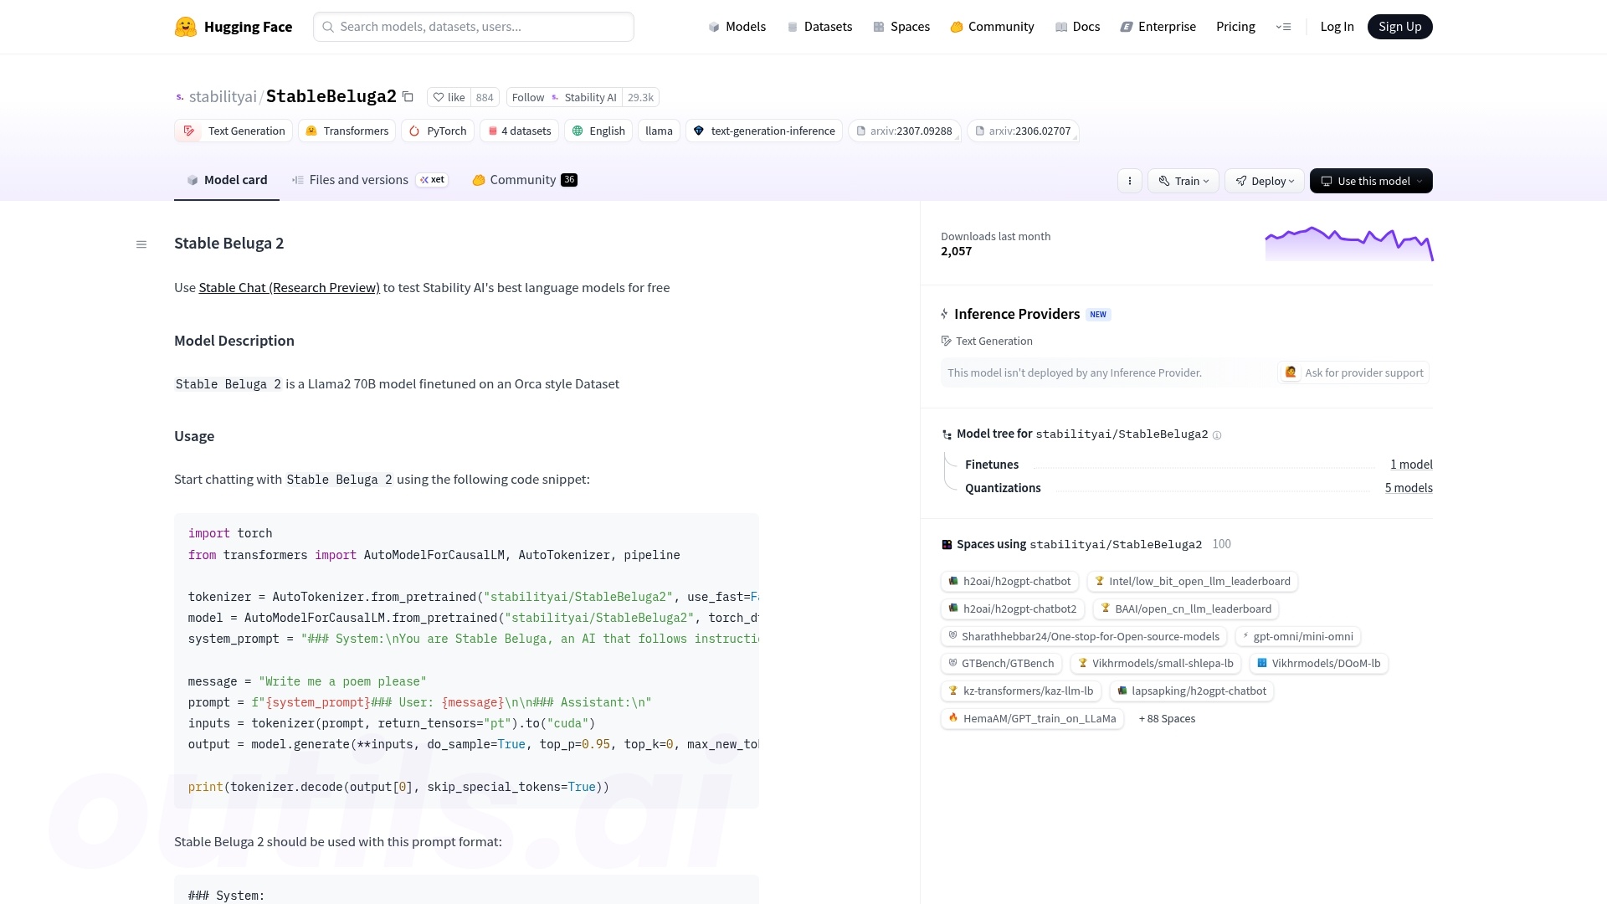This screenshot has height=904, width=1607.
Task: Open the gpt-omni/mini-omni space
Action: coord(1297,636)
